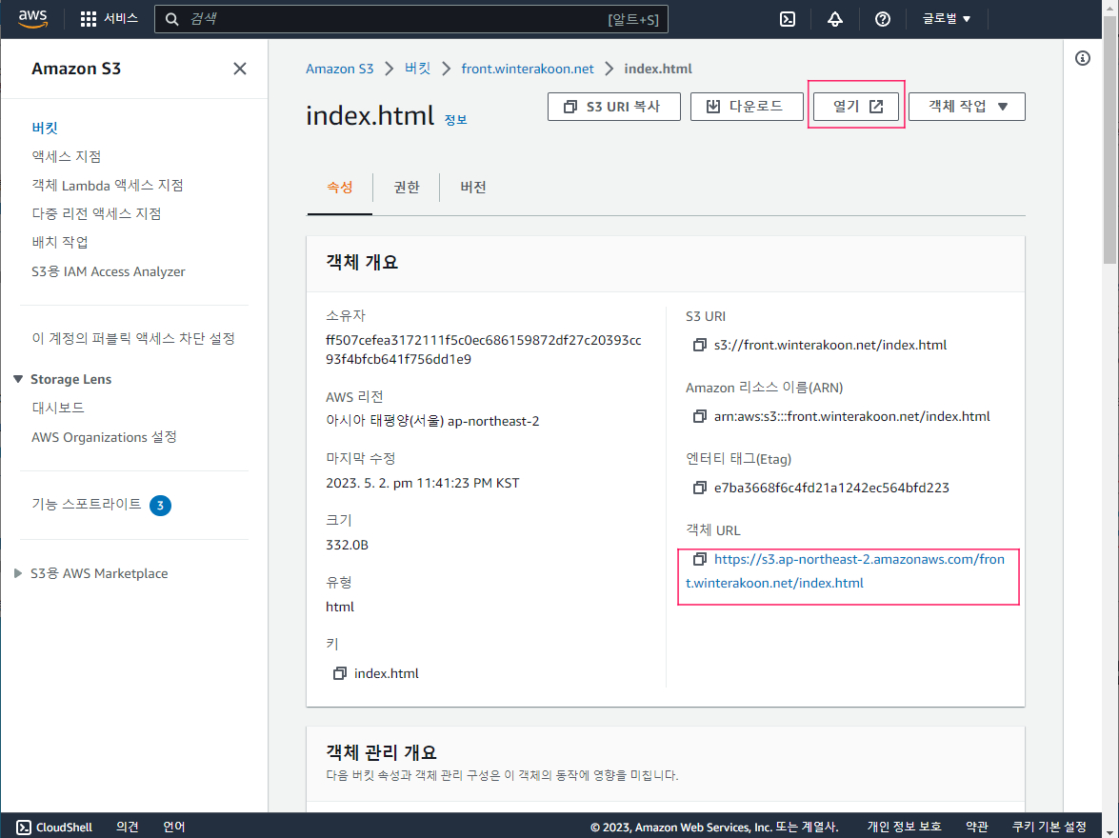Image resolution: width=1119 pixels, height=838 pixels.
Task: Open 배치 작업 in the sidebar
Action: click(x=60, y=242)
